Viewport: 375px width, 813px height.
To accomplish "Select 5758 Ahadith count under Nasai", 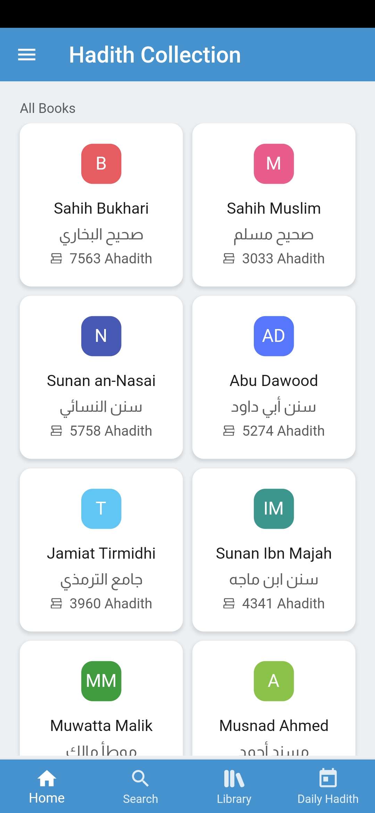I will pyautogui.click(x=101, y=431).
